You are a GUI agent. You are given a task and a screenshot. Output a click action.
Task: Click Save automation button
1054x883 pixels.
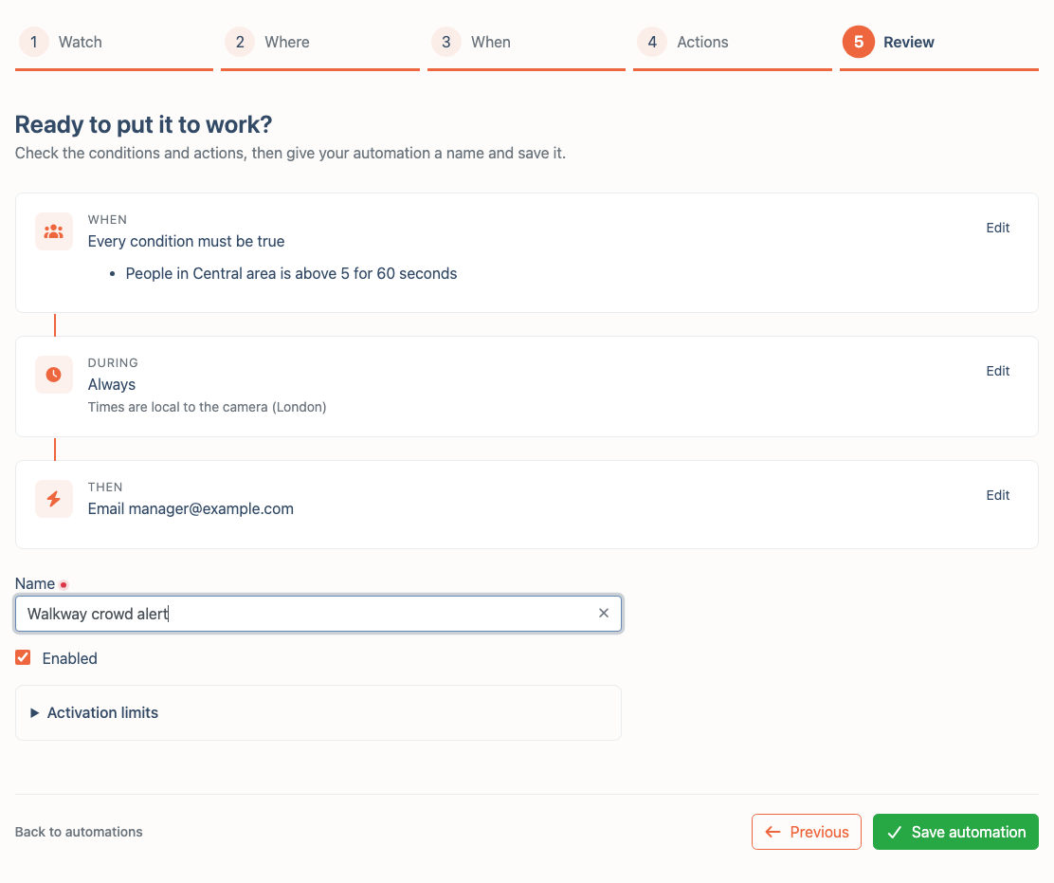(x=955, y=832)
